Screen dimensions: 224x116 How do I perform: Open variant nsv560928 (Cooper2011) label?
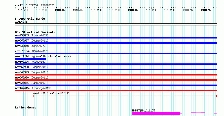pos(32,67)
